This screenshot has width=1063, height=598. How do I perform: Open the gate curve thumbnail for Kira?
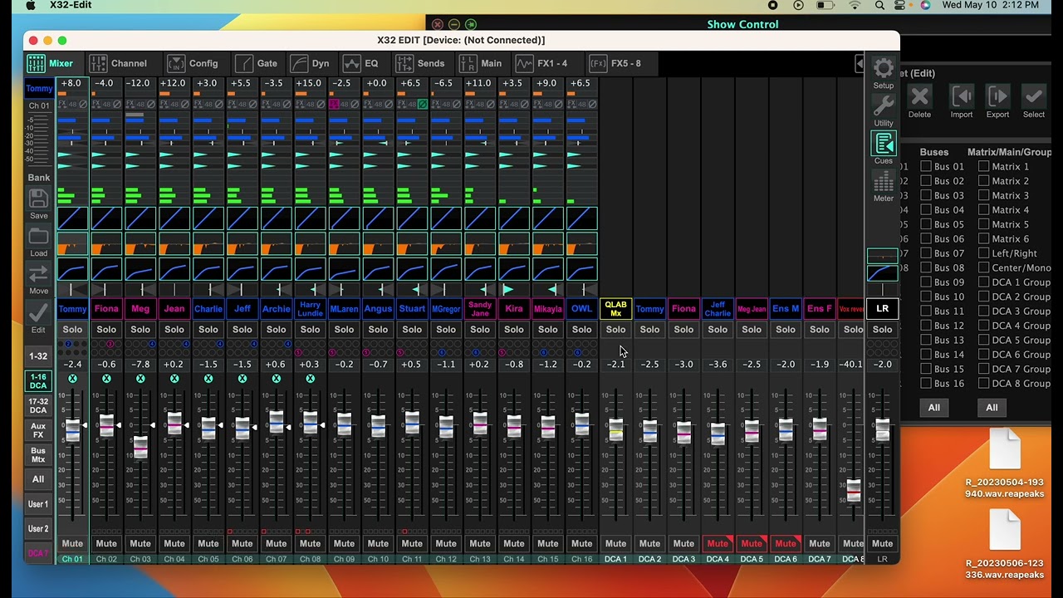pyautogui.click(x=514, y=219)
